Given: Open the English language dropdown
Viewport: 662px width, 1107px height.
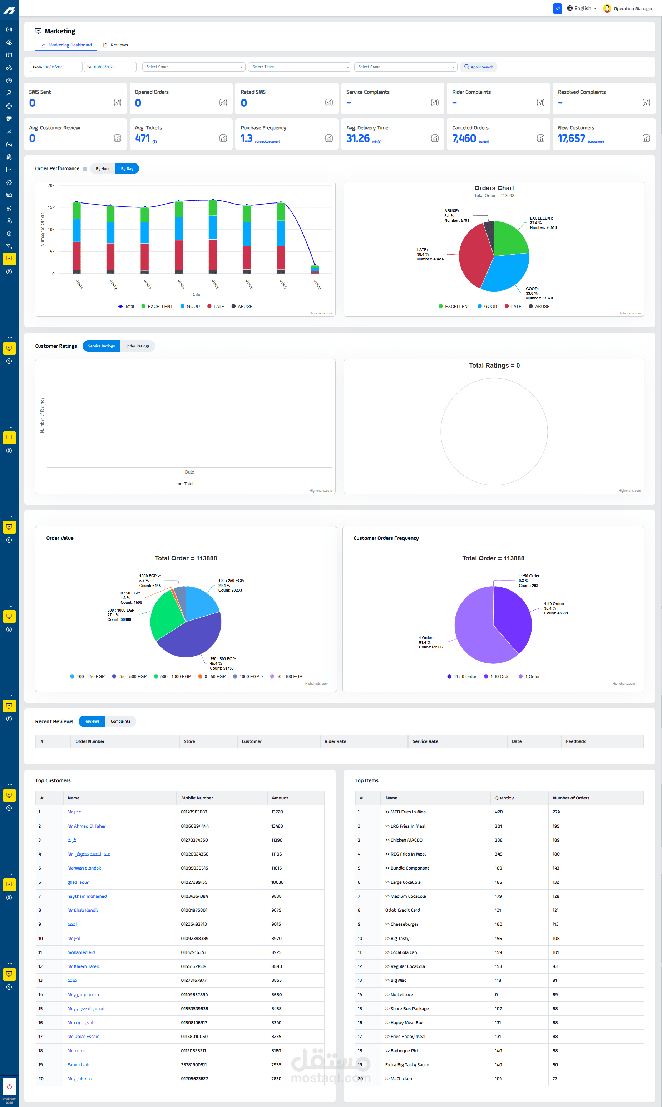Looking at the screenshot, I should pyautogui.click(x=582, y=9).
